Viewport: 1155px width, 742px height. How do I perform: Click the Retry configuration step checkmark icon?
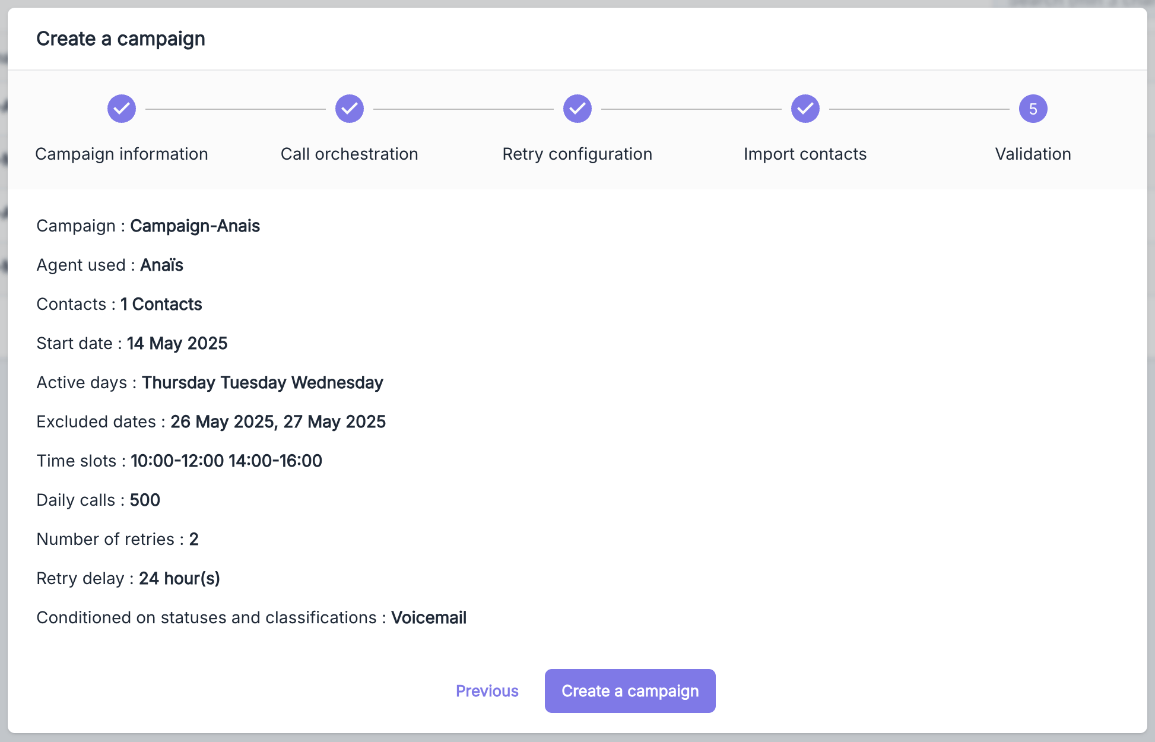577,109
